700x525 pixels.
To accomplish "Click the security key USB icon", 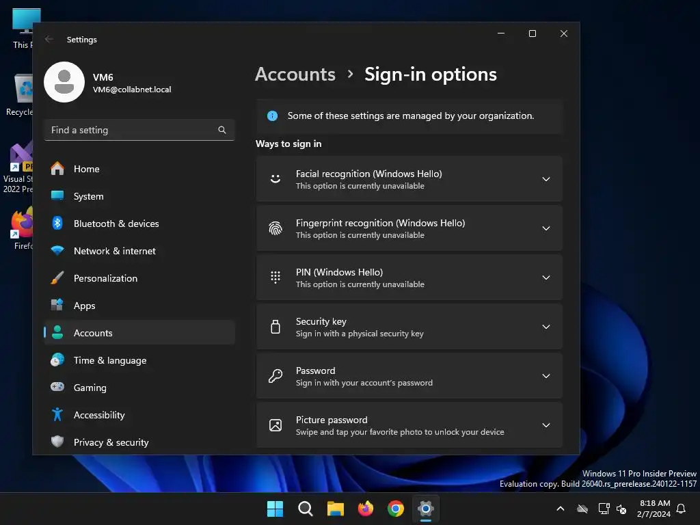I will pos(275,326).
